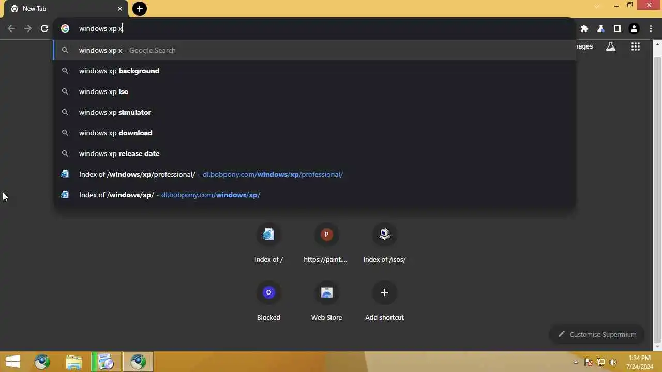Open the 'https://paint...' shortcut
The image size is (662, 372).
pyautogui.click(x=326, y=243)
